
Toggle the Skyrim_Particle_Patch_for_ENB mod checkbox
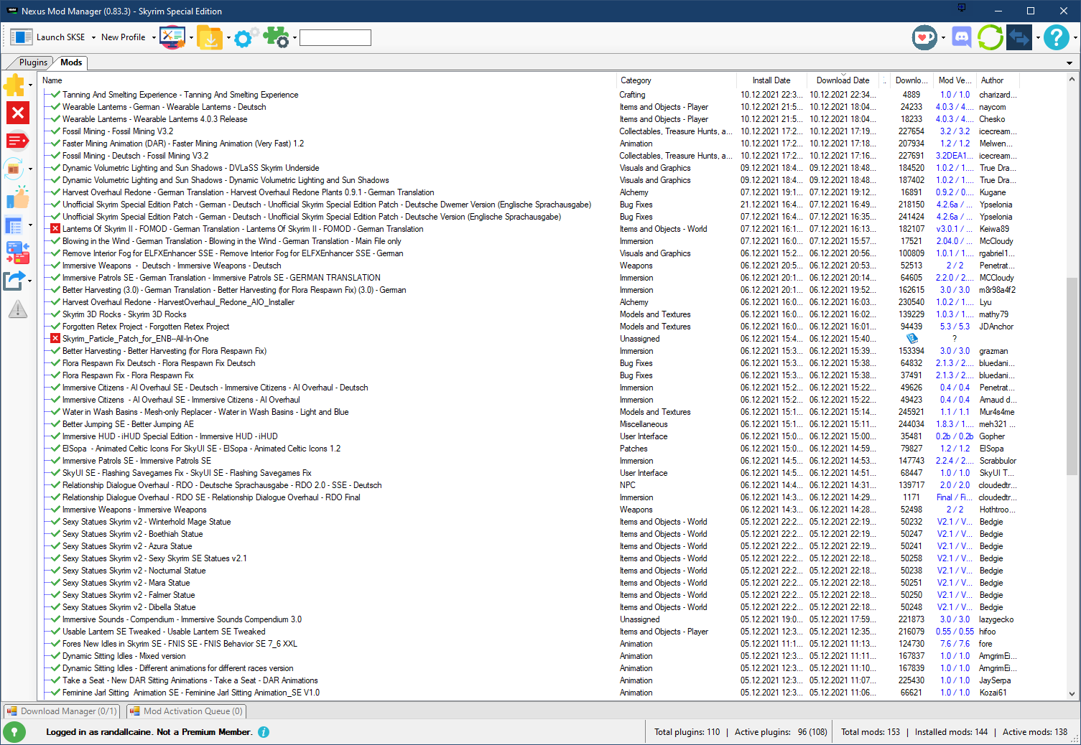55,339
